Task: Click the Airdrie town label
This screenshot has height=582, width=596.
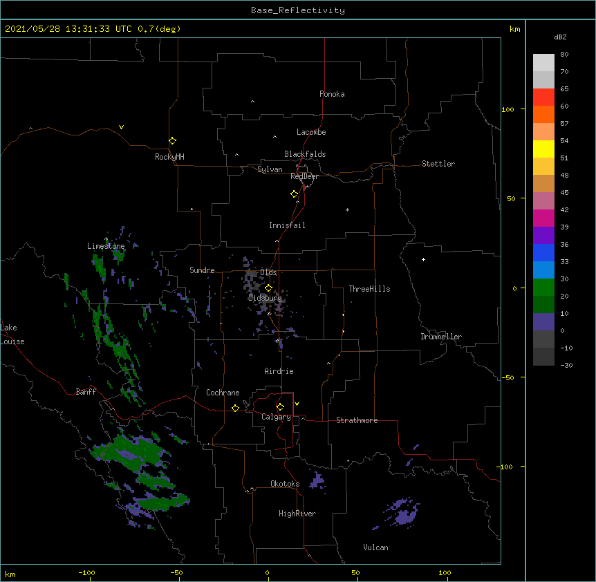Action: [279, 371]
